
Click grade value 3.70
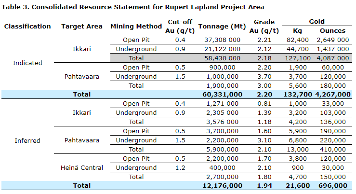click(264, 77)
